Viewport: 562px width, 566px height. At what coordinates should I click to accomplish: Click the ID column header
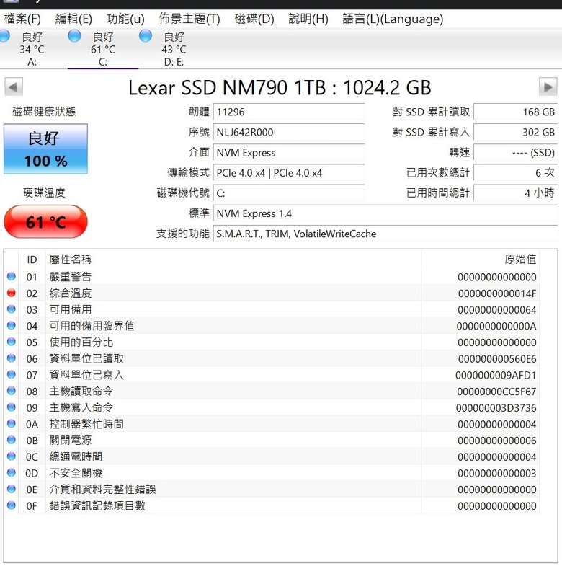pyautogui.click(x=32, y=260)
